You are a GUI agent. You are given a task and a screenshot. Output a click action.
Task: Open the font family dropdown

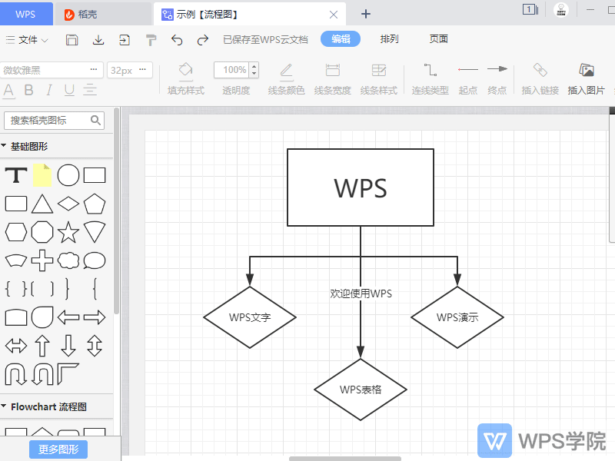(x=52, y=70)
